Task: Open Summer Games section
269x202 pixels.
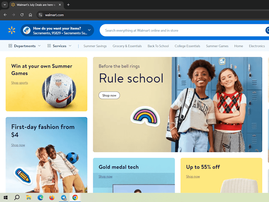Action: click(x=217, y=46)
